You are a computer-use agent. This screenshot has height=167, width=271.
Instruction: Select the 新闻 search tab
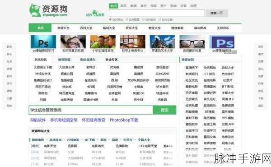133,6
